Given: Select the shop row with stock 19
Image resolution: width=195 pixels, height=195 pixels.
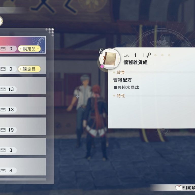Looking at the screenshot, I should [23, 126].
